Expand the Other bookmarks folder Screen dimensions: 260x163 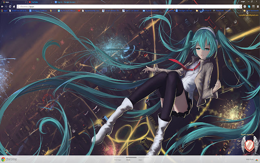pos(251,11)
